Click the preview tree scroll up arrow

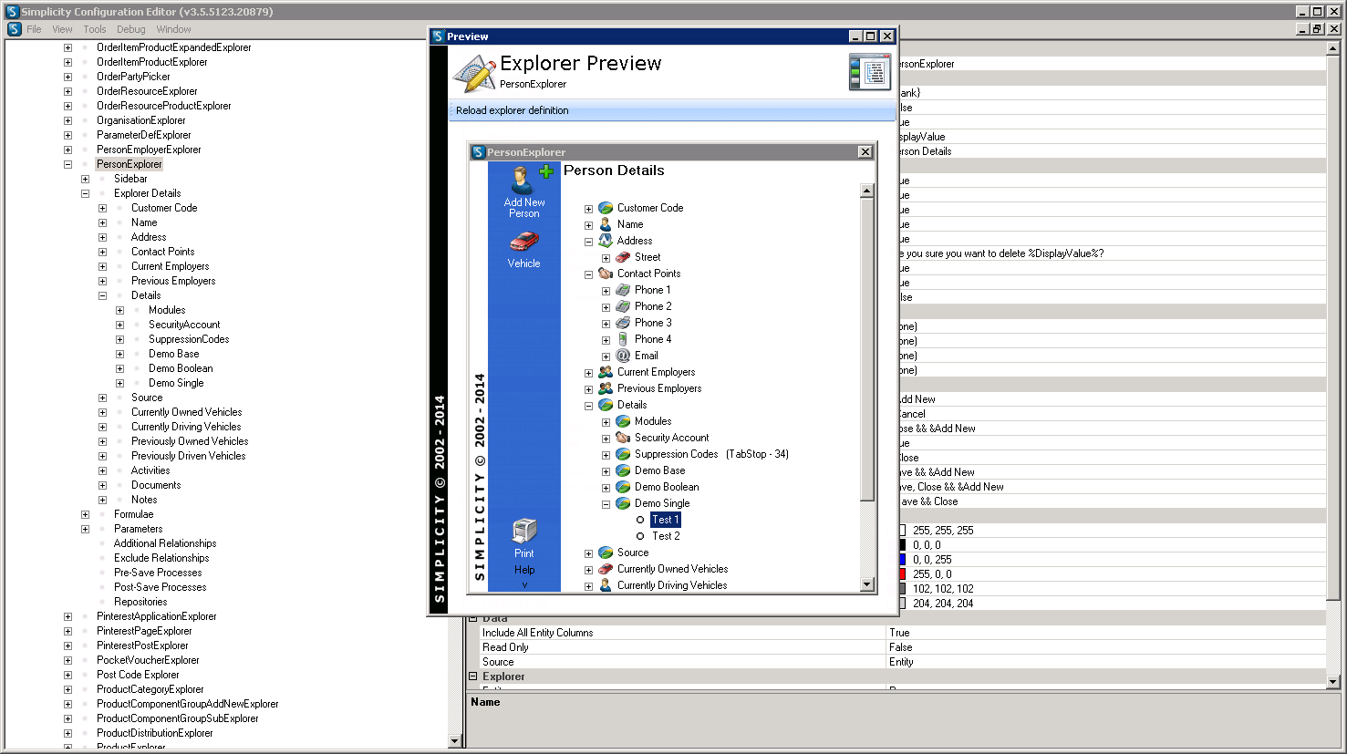(x=867, y=191)
